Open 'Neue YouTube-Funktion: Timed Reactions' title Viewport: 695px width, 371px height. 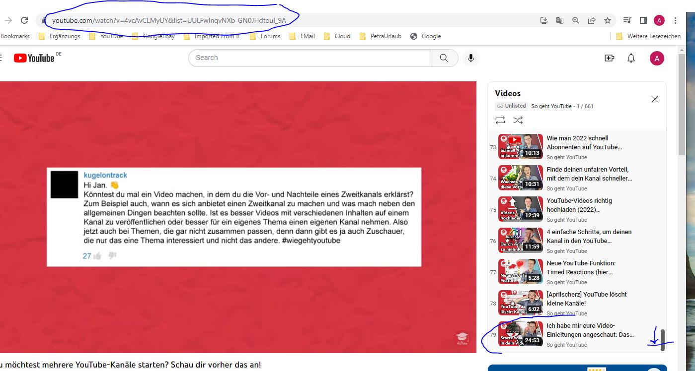coord(581,267)
